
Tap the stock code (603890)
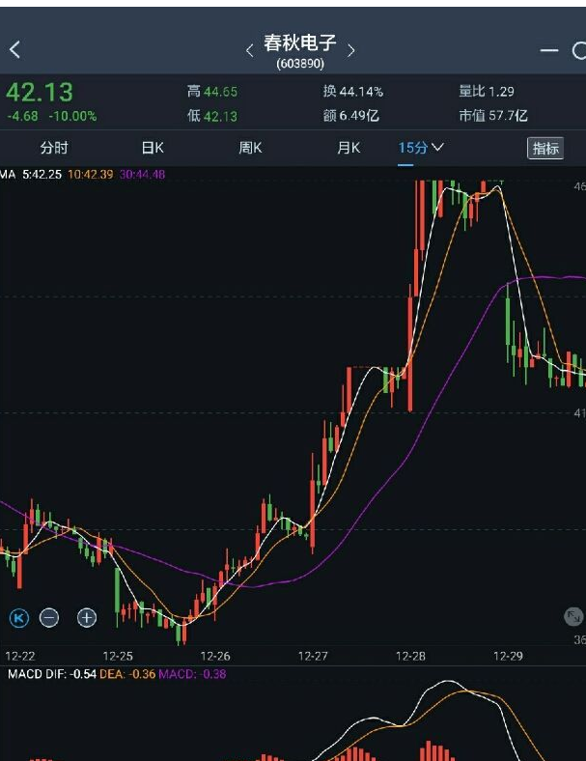(x=300, y=64)
